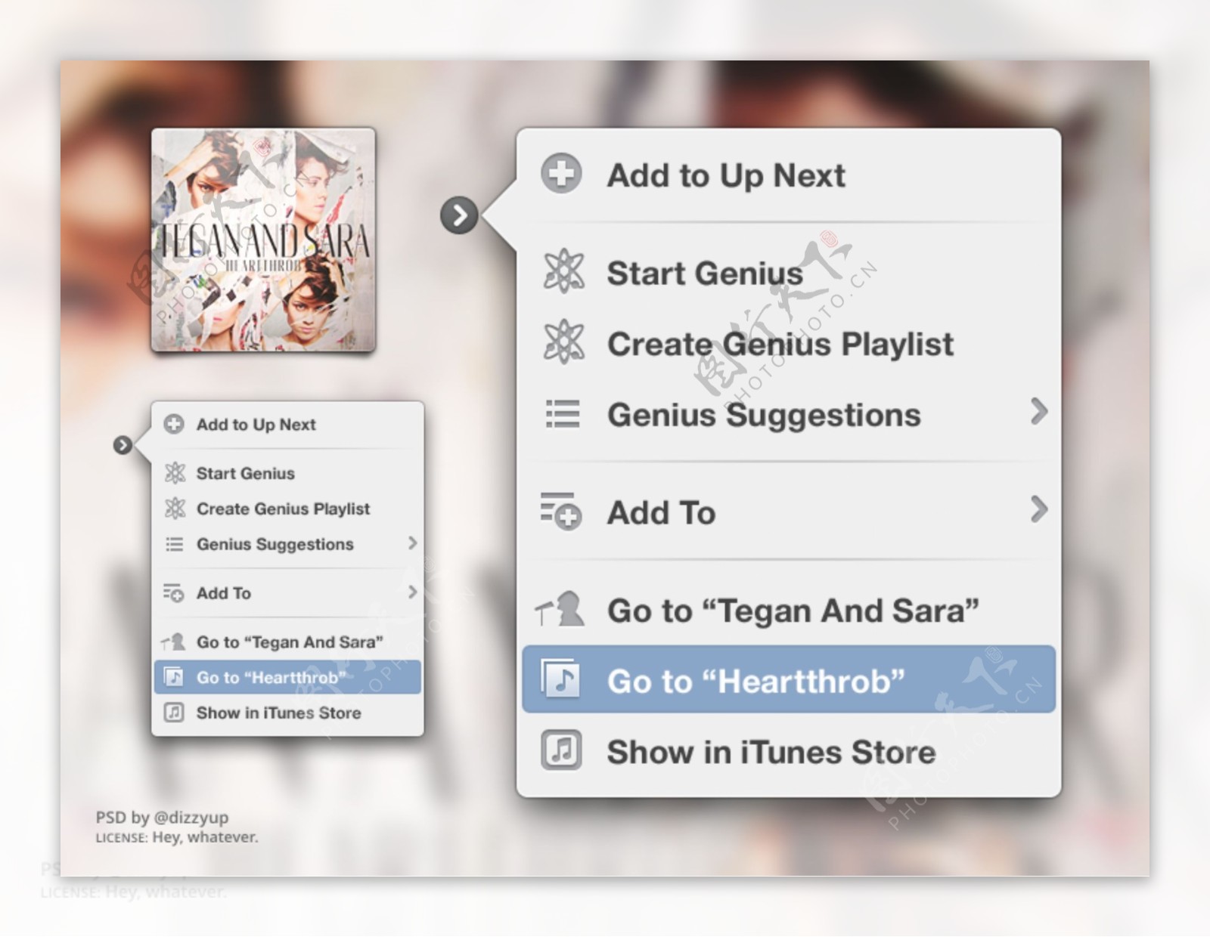The width and height of the screenshot is (1210, 937).
Task: Click the atom icon beside small Create Genius Playlist
Action: tap(175, 509)
